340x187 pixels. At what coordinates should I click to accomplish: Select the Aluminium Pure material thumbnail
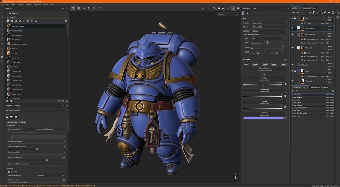point(9,30)
